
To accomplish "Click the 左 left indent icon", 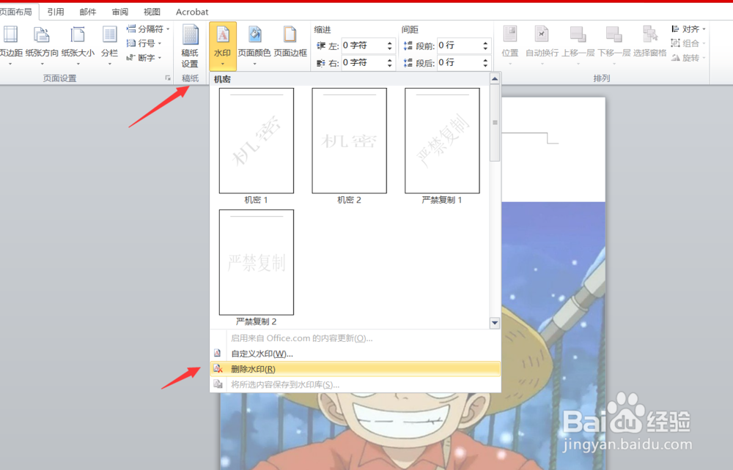I will coord(321,45).
